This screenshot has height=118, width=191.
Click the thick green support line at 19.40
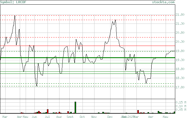87,58
